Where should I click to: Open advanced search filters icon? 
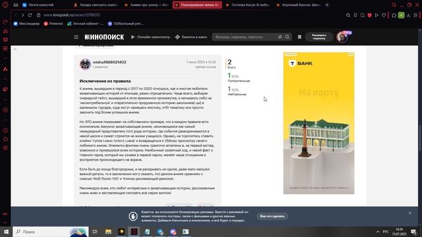(280, 37)
